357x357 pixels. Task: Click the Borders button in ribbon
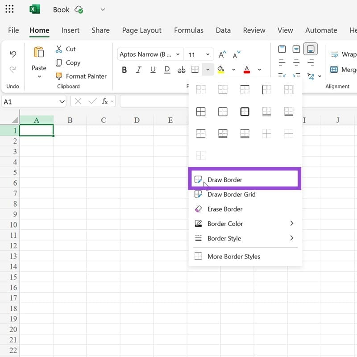(195, 70)
